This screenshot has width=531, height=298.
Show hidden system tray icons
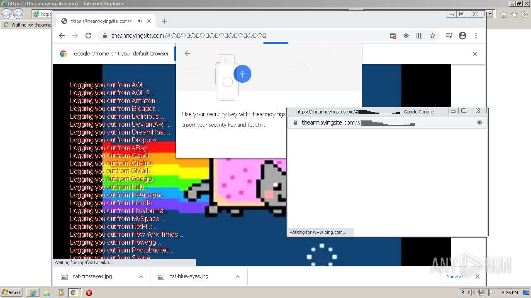click(463, 292)
